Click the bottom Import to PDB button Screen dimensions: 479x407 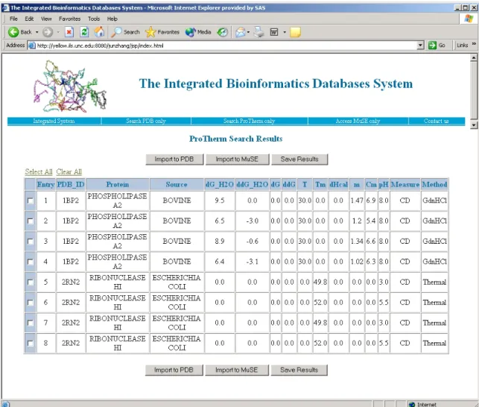pyautogui.click(x=174, y=370)
